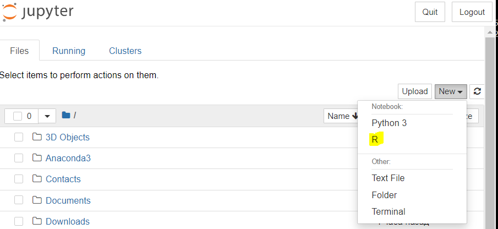Click the vertical page scrollbar

[x=490, y=127]
